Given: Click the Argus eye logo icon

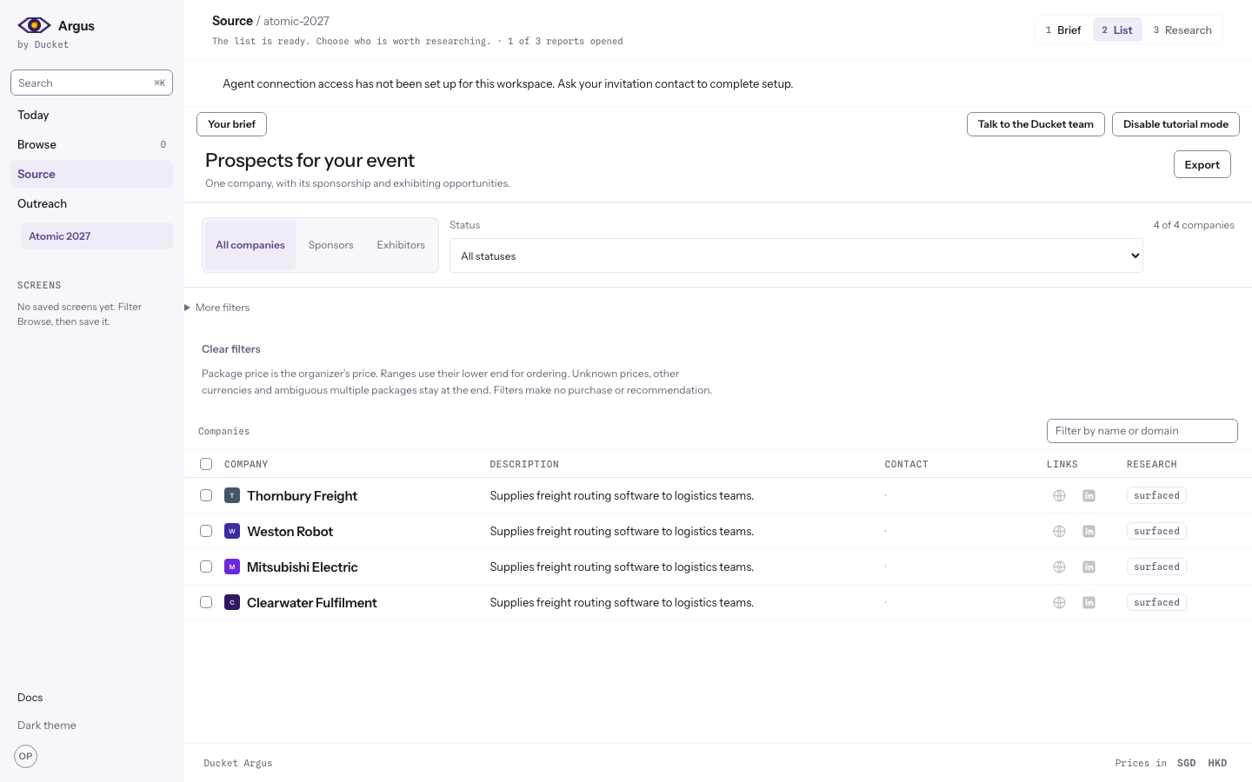Looking at the screenshot, I should [34, 25].
